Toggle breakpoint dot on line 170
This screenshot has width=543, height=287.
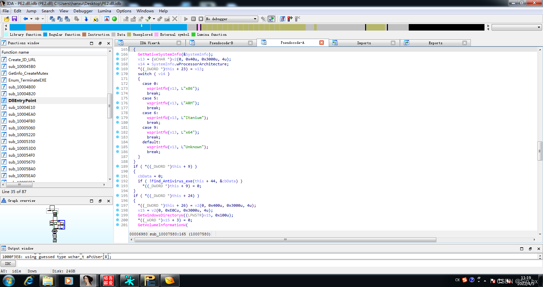pos(117,74)
